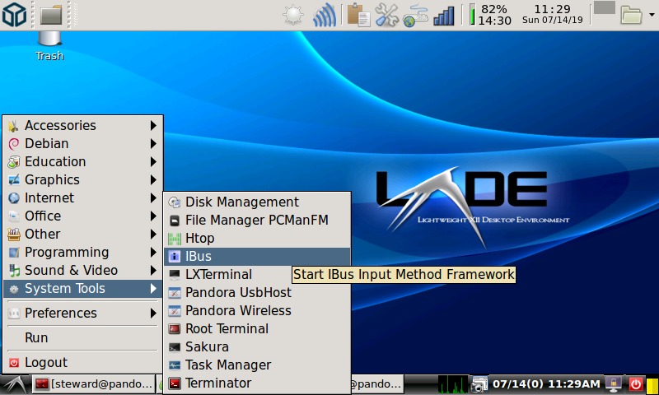Click the blue signal strength bars icon
Image resolution: width=659 pixels, height=395 pixels.
click(444, 16)
